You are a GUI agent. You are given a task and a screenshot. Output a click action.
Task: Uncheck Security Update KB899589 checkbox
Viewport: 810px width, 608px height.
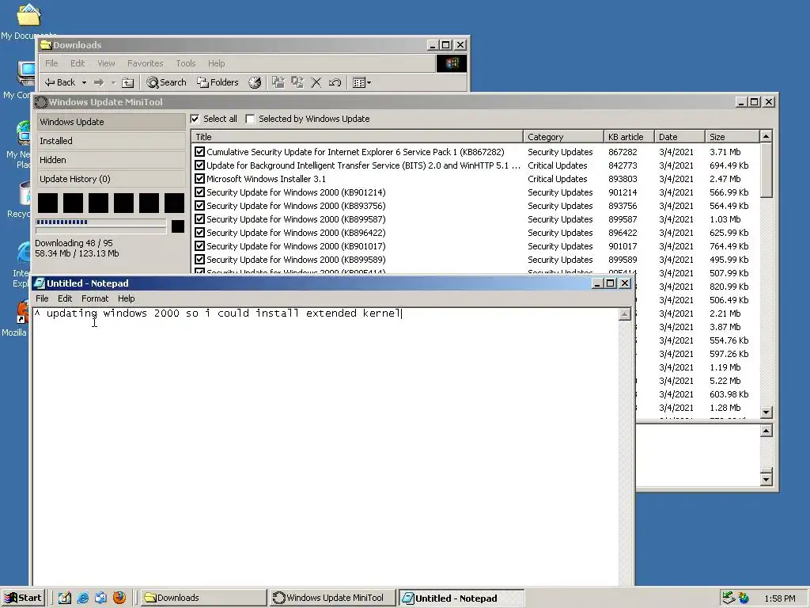point(199,260)
